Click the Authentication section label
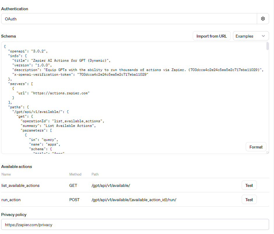Image resolution: width=274 pixels, height=234 pixels. 15,9
